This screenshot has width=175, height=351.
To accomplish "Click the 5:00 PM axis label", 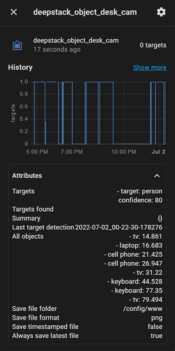I will pos(37,152).
